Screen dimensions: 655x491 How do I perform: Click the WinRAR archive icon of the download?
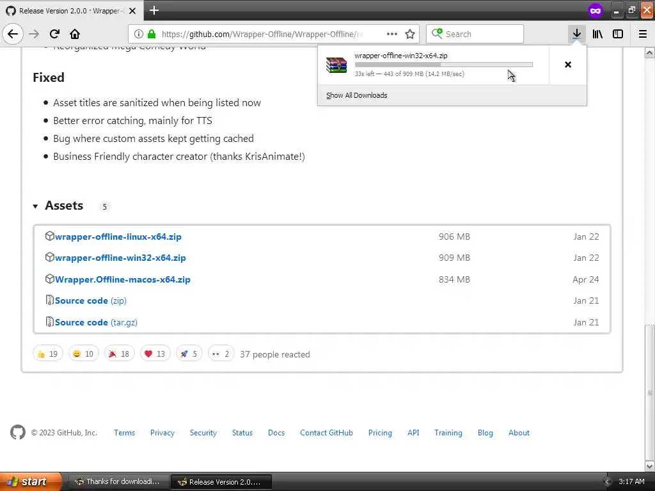[336, 65]
